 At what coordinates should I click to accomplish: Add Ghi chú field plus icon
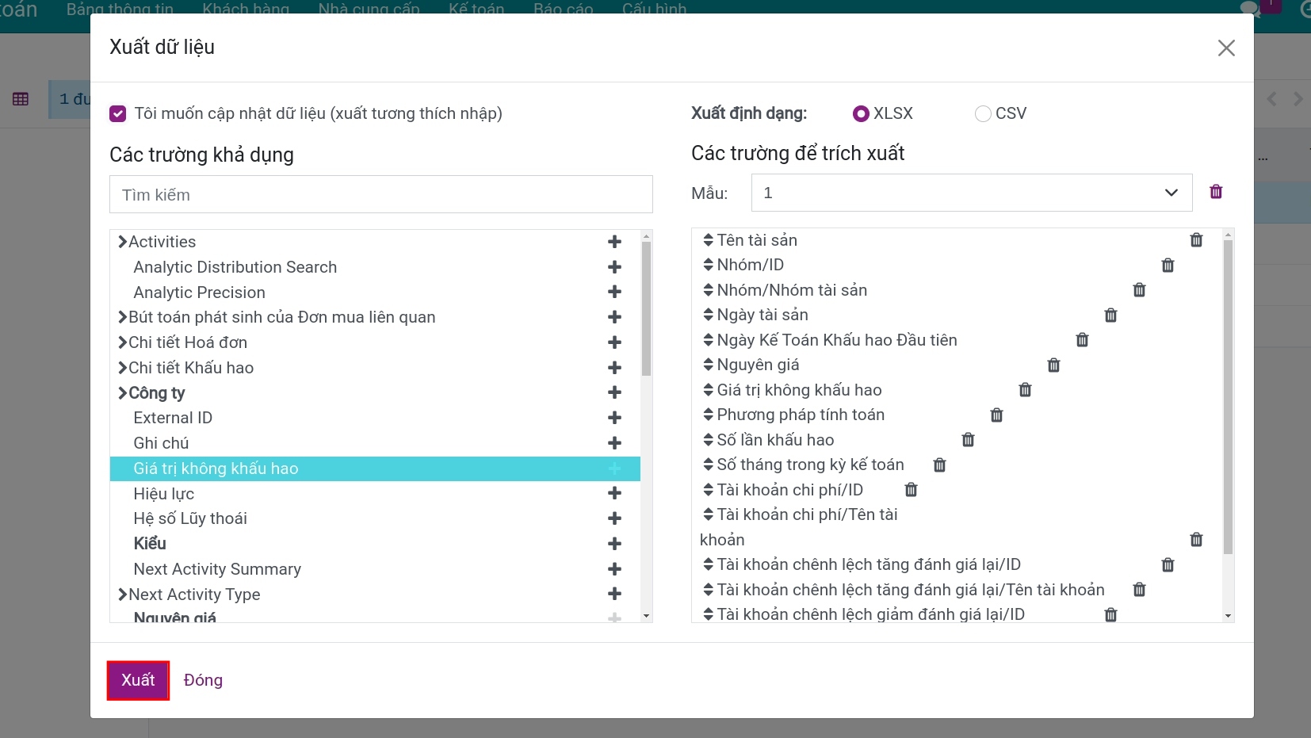[x=614, y=443]
